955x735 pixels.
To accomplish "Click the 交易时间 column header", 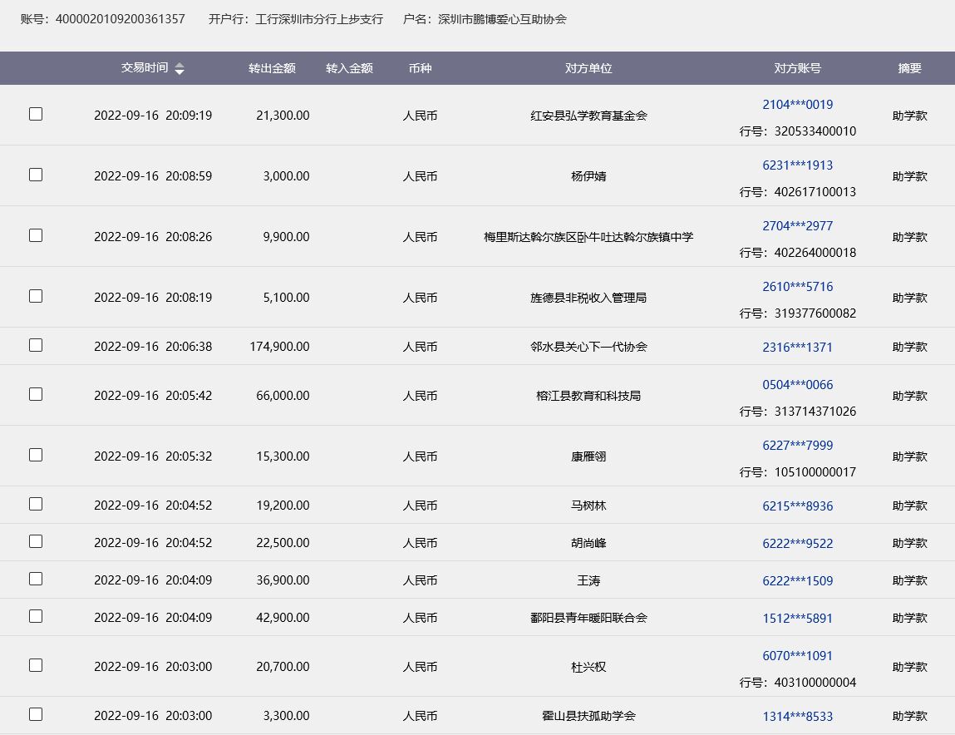I will coord(145,68).
